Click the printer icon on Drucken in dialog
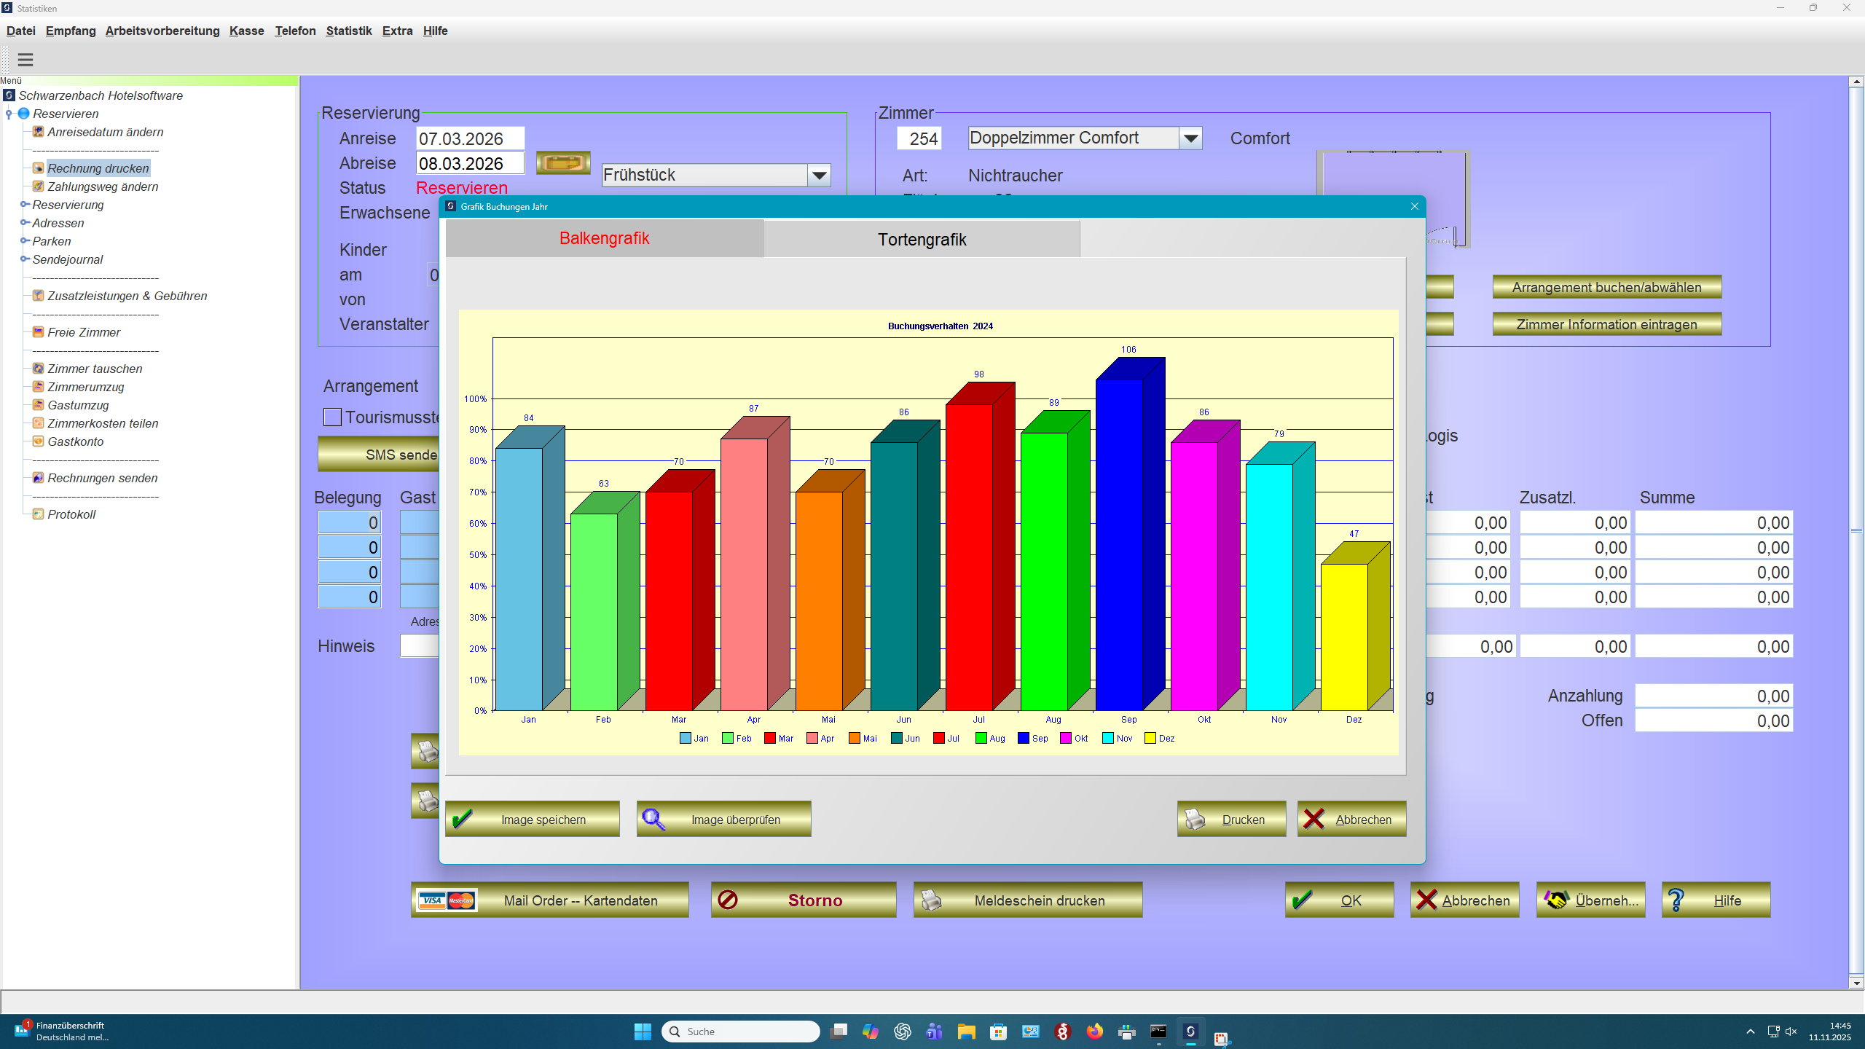 [x=1195, y=818]
